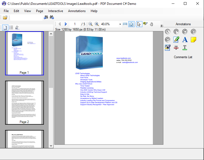Image resolution: width=204 pixels, height=160 pixels.
Task: Open 'Why Use LEADTOOLS' document link
Action: tap(83, 84)
